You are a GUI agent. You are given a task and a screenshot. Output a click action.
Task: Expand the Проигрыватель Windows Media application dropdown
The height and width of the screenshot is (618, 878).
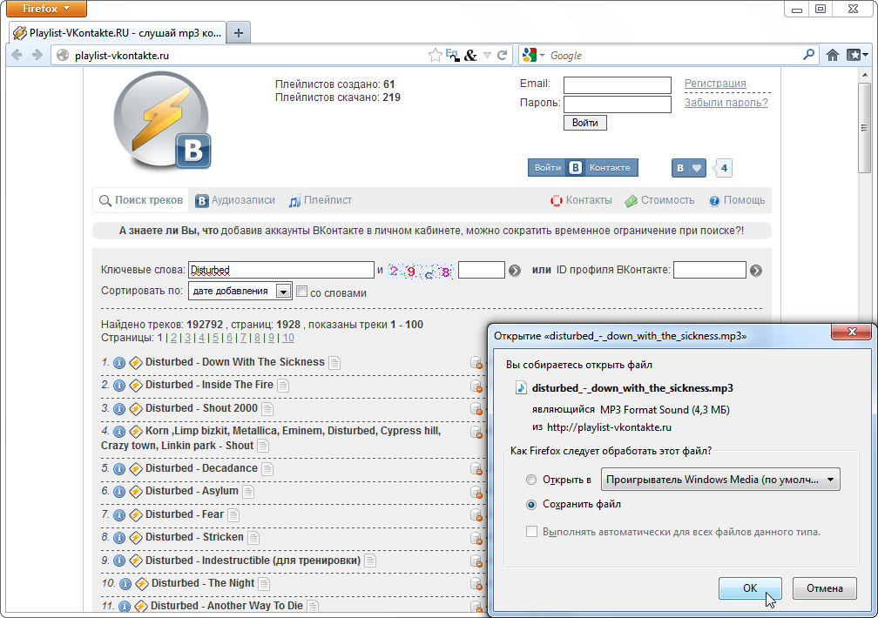(720, 480)
